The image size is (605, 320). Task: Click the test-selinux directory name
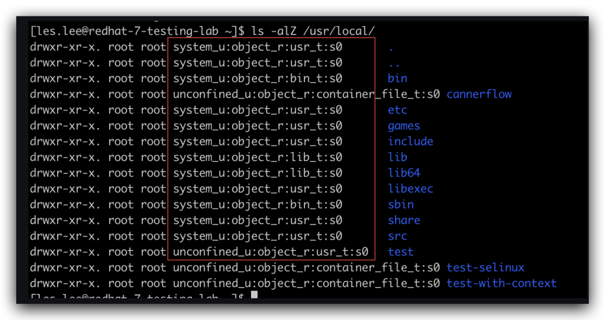point(485,268)
